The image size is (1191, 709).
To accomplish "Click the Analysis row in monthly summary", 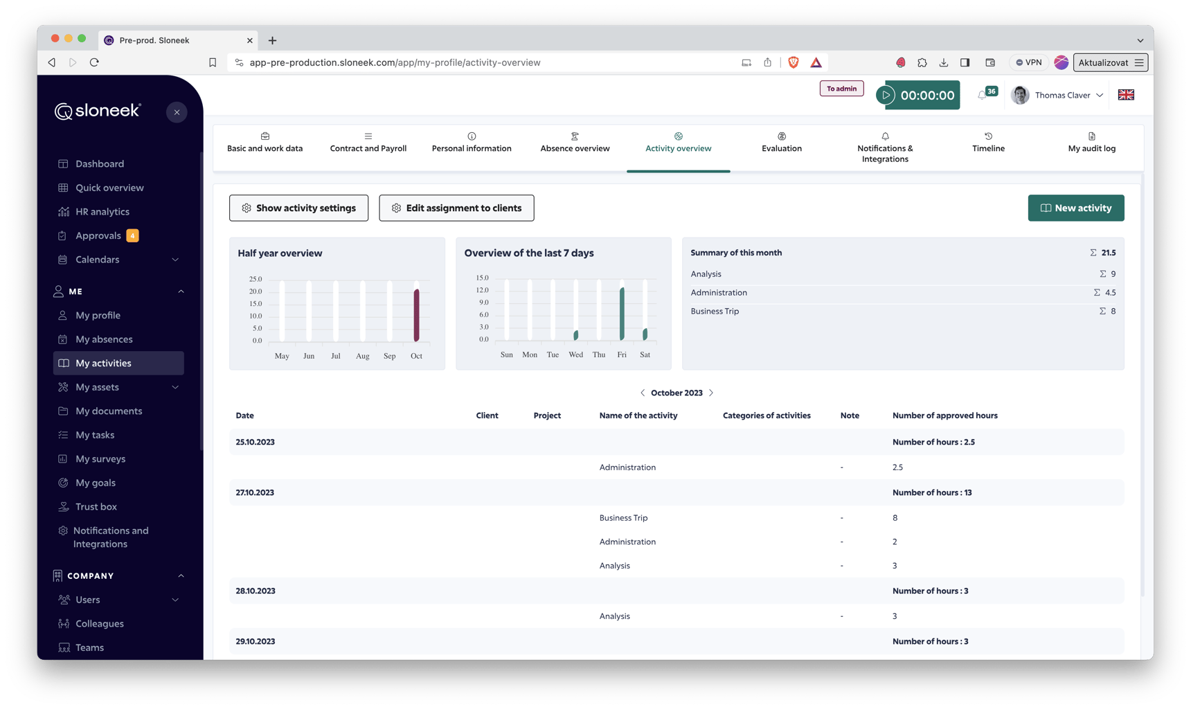I will (x=903, y=274).
